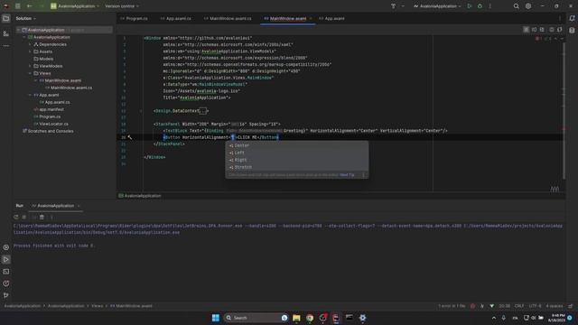Viewport: 578px width, 325px height.
Task: Switch to editor and preview split view
Action: coord(534,30)
